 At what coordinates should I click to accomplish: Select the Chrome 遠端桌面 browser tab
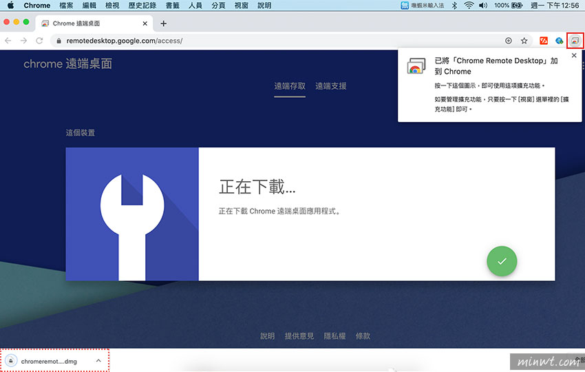(94, 23)
